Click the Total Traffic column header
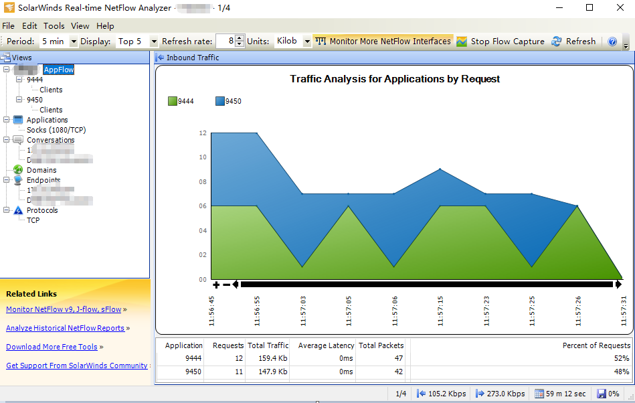 click(268, 345)
